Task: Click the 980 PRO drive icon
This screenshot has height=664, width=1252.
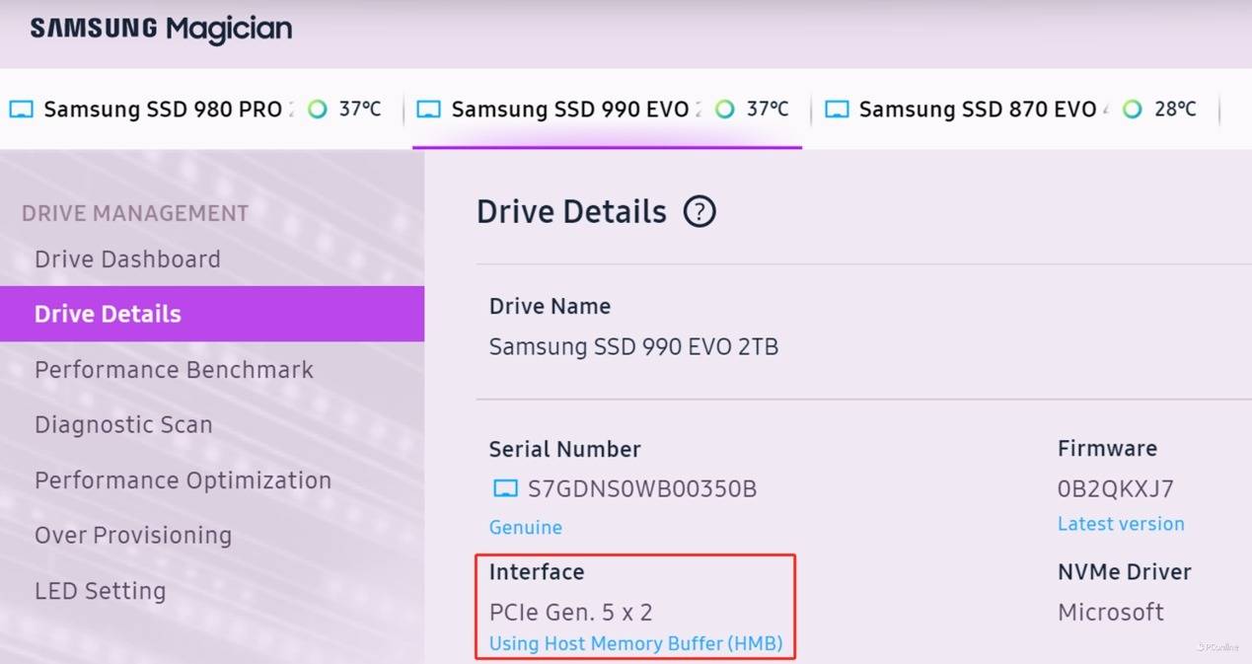Action: click(x=21, y=110)
